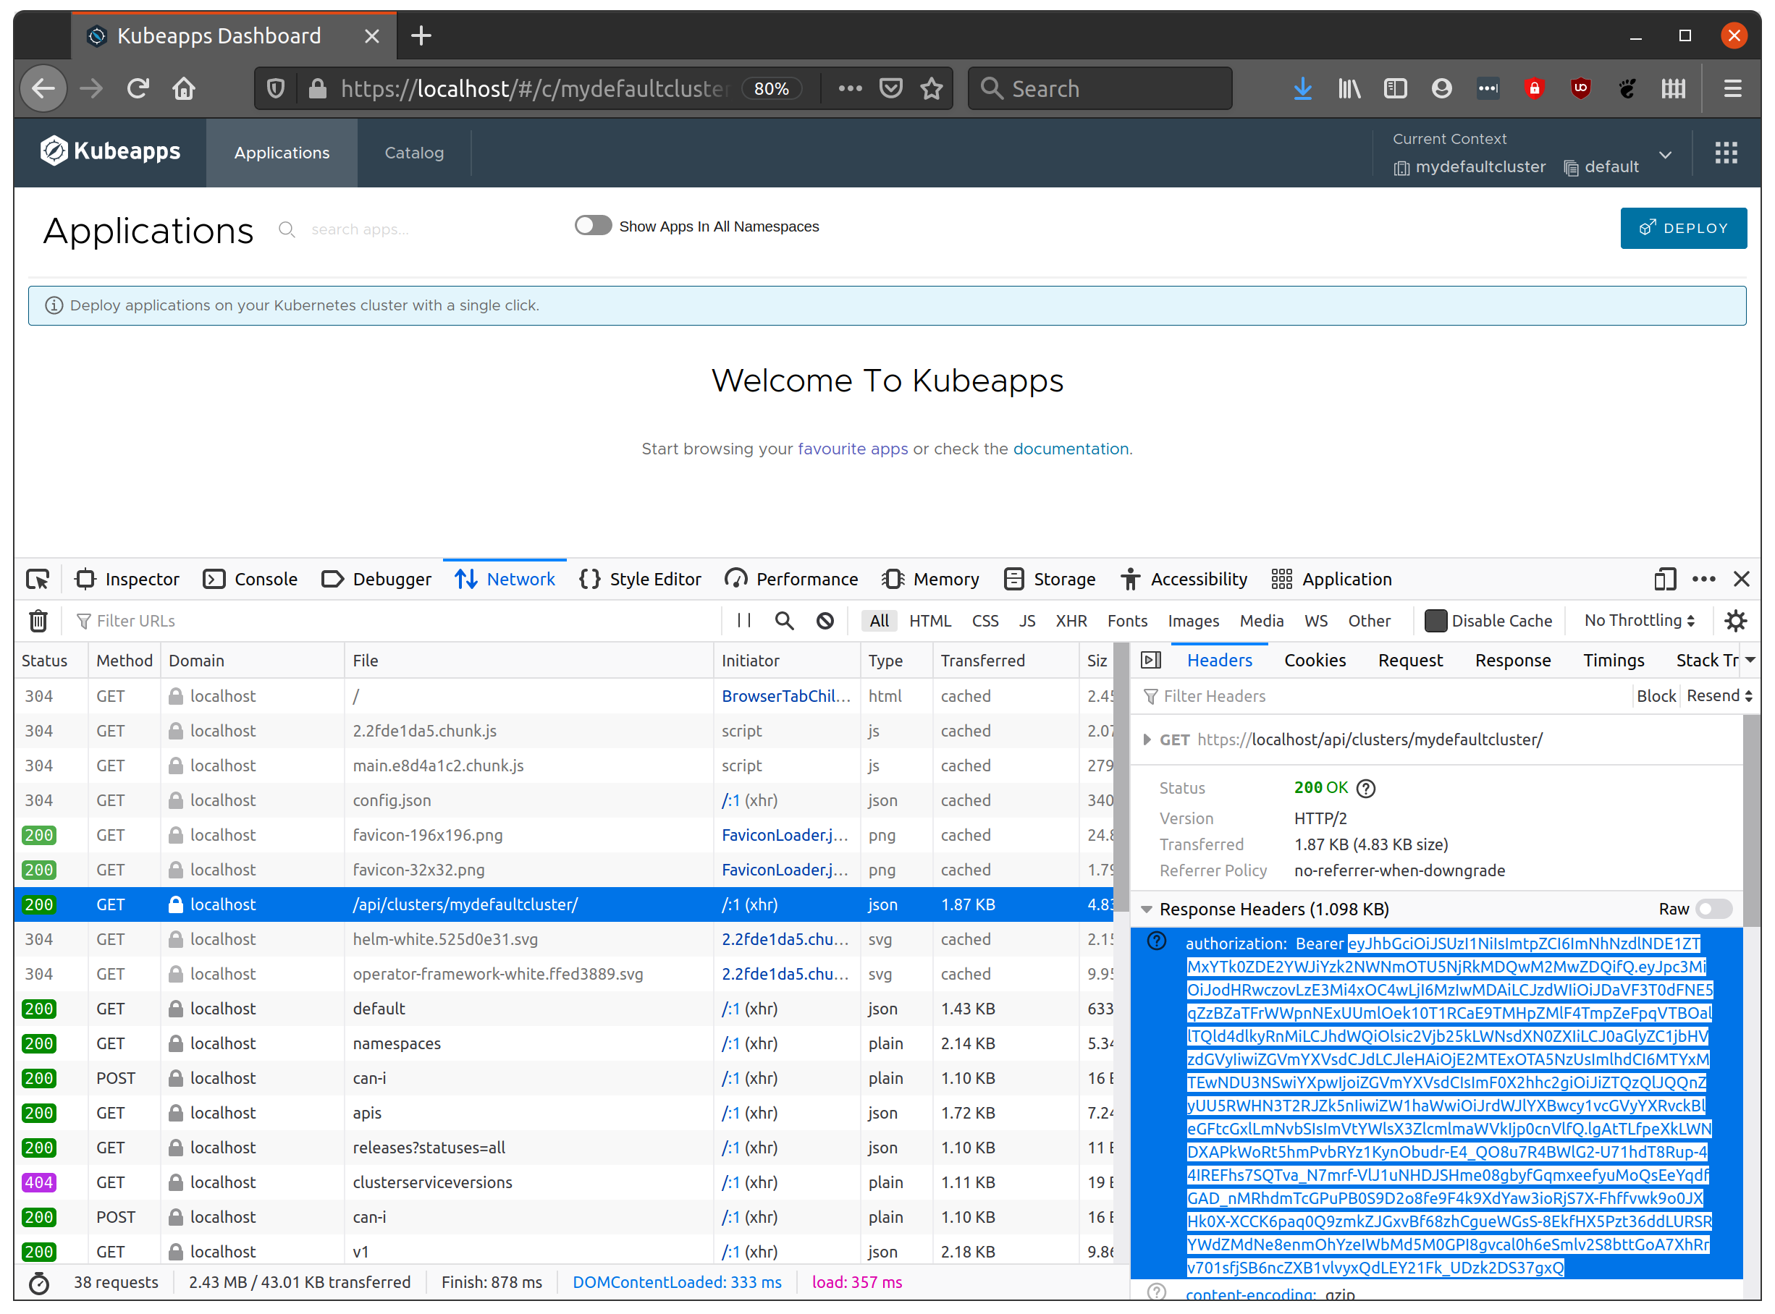Viewport: 1775px width, 1314px height.
Task: Enable the Disable Cache checkbox
Action: (1435, 620)
